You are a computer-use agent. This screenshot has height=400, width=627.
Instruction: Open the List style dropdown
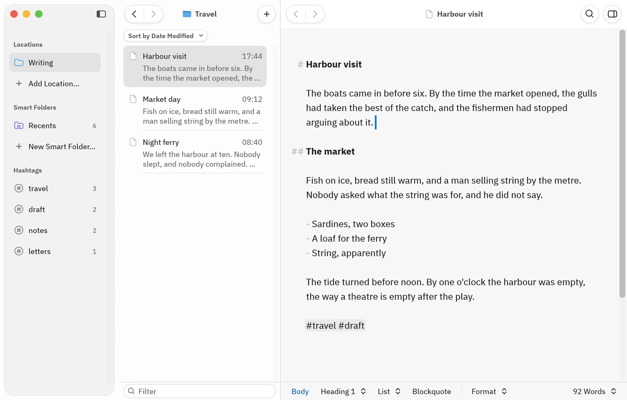pos(389,391)
